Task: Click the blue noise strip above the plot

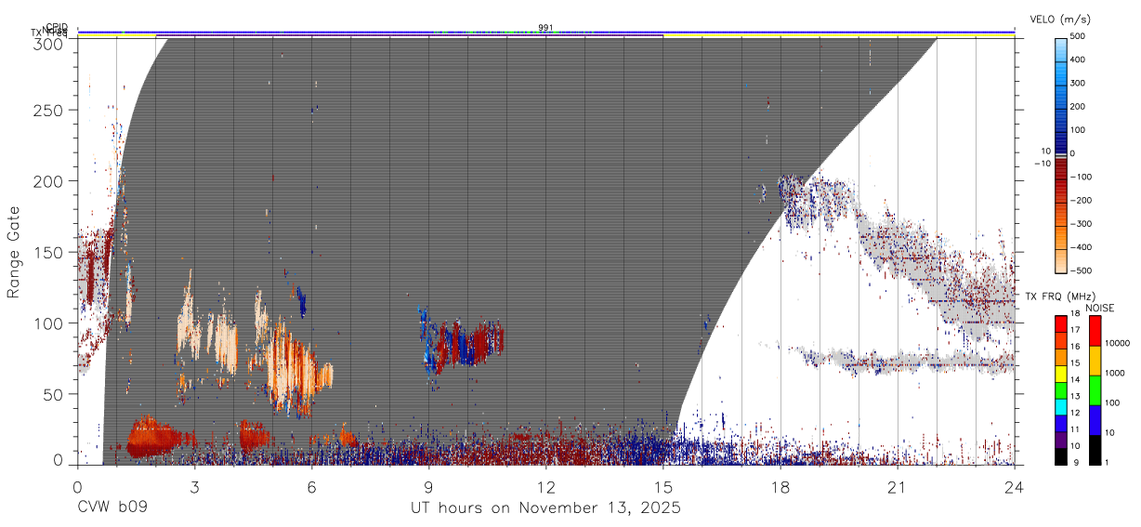Action: [x=546, y=32]
